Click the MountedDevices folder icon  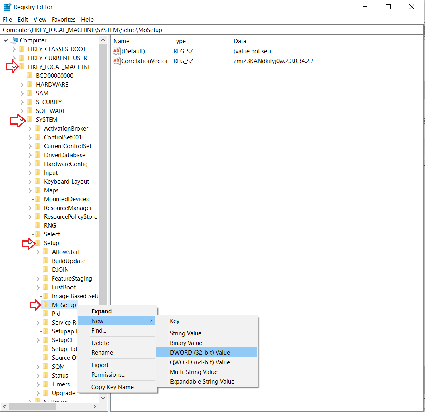tap(38, 199)
